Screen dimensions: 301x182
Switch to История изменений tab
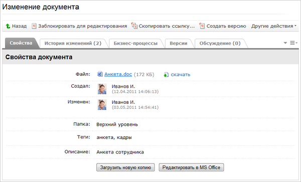pyautogui.click(x=73, y=43)
